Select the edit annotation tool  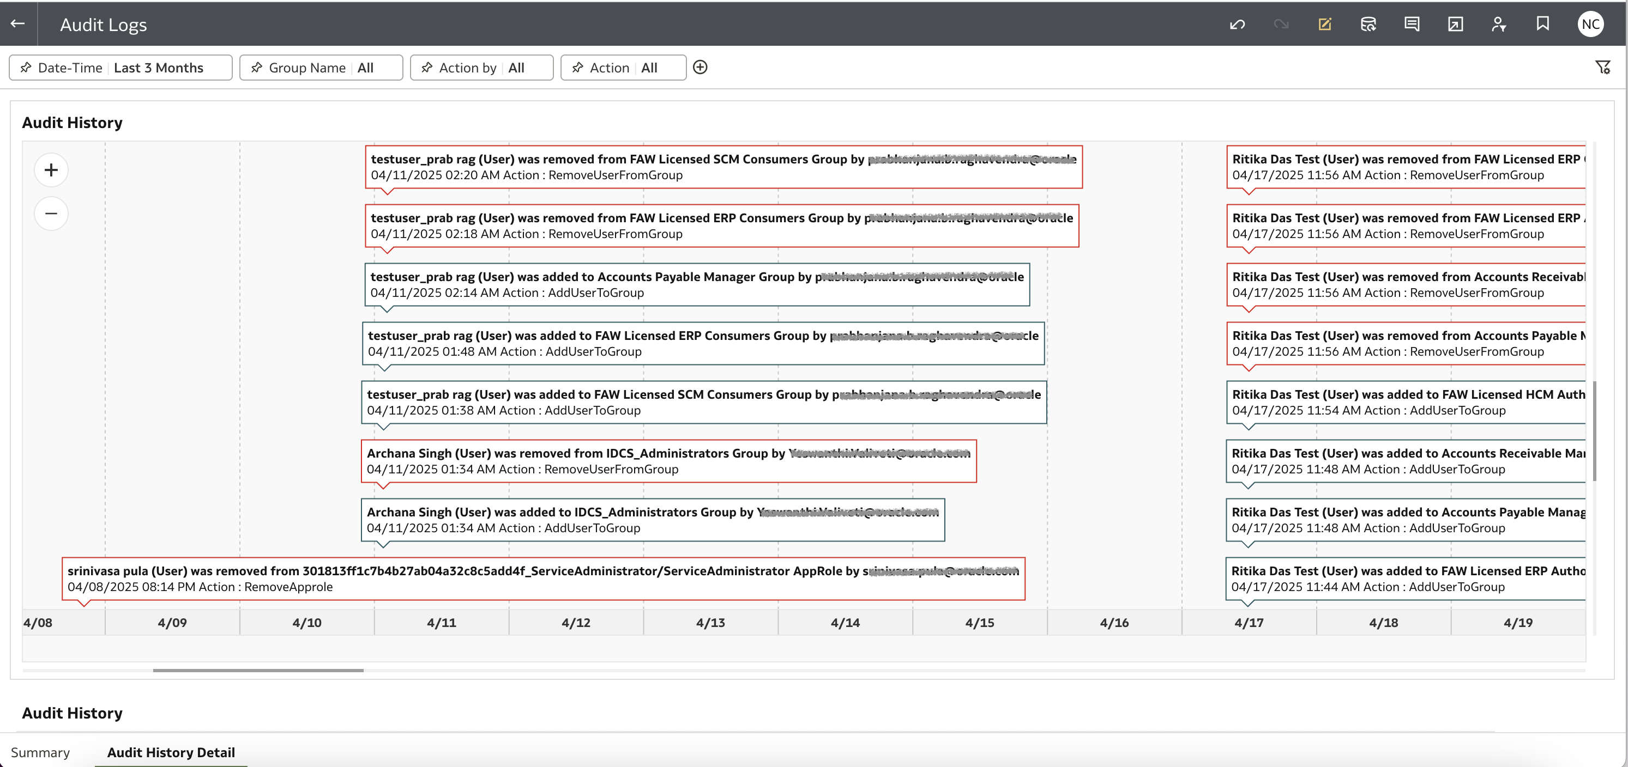tap(1325, 24)
